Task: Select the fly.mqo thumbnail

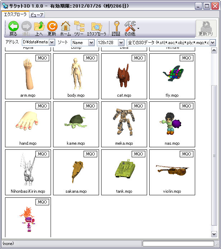Action: [172, 76]
